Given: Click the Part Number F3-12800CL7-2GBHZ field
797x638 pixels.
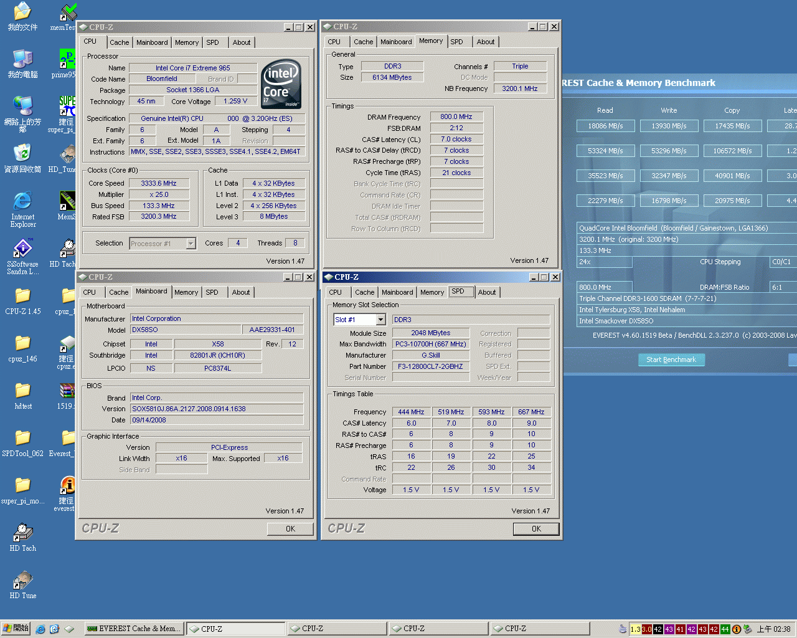Looking at the screenshot, I should [431, 366].
